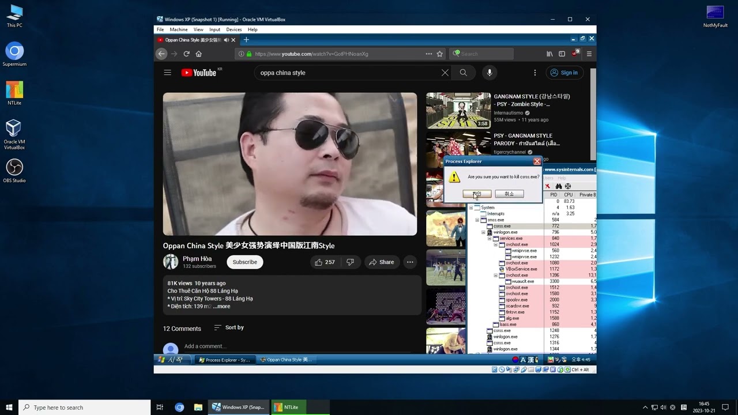
Task: Open the VirtualBox Help menu
Action: click(253, 29)
